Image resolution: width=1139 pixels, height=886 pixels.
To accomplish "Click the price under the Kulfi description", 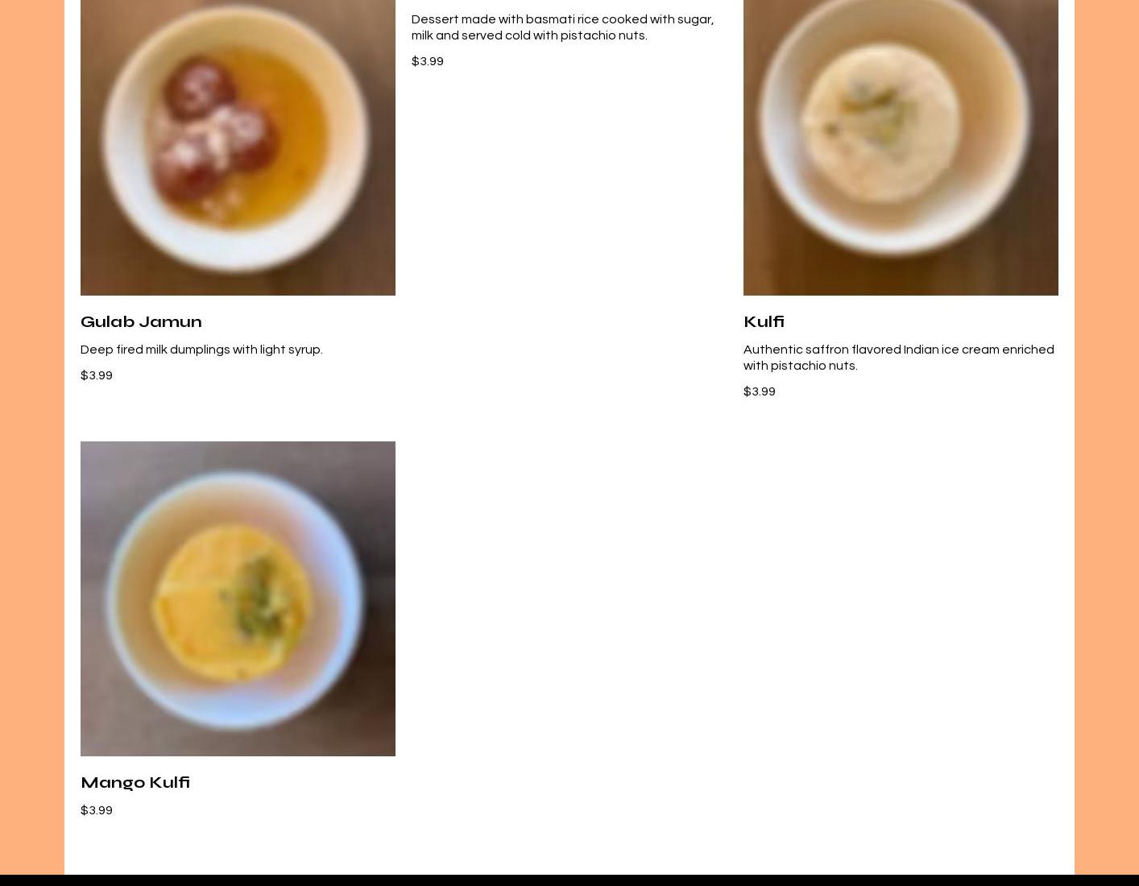I will 760,391.
